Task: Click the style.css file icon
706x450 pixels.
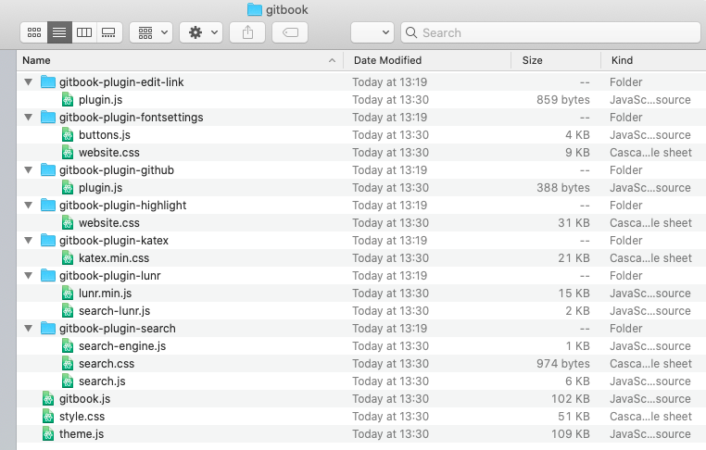Action: 48,417
